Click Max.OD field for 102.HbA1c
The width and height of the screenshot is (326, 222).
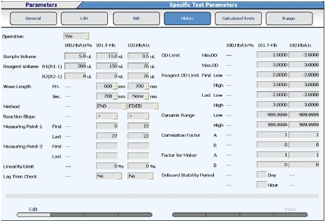tap(304, 64)
